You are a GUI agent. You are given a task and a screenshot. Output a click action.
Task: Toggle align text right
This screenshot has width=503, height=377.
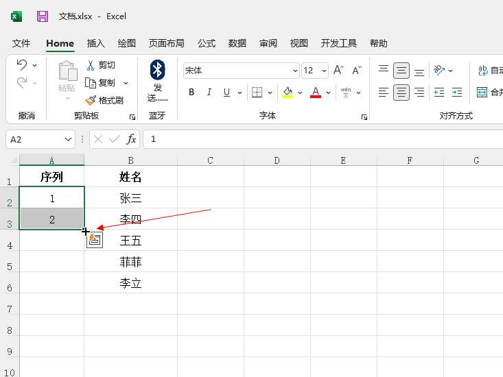pyautogui.click(x=419, y=93)
